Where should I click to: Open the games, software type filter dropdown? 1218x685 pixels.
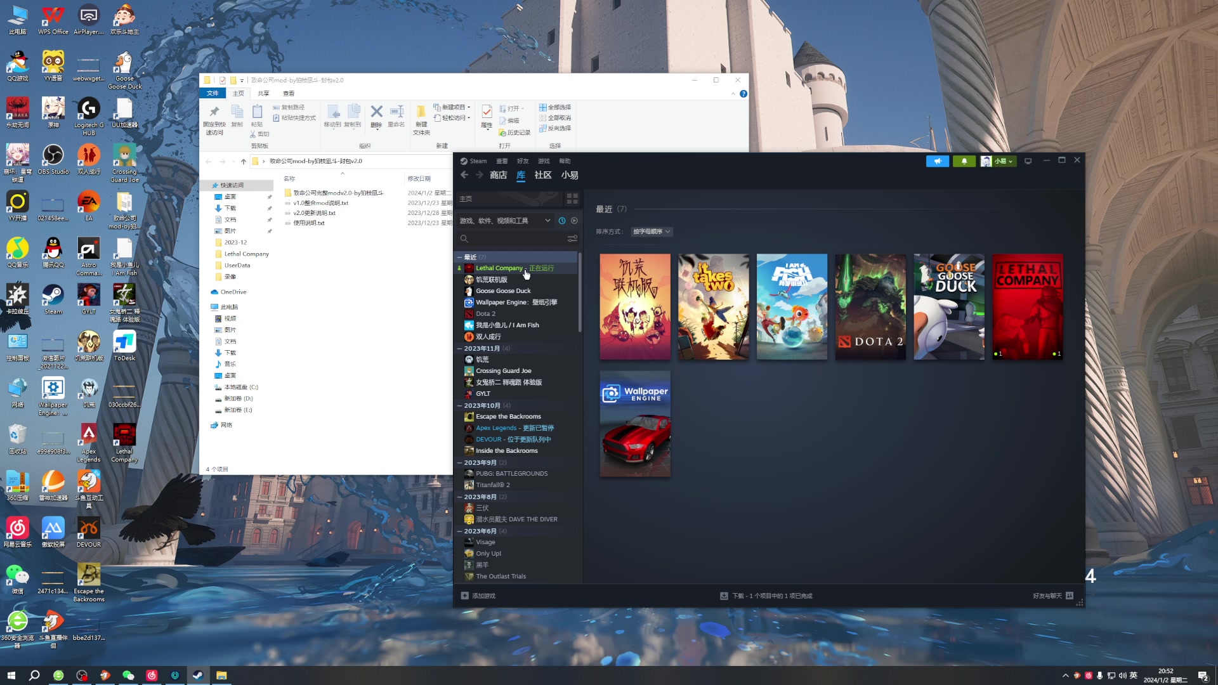504,221
